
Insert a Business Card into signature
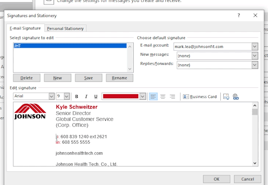200,97
